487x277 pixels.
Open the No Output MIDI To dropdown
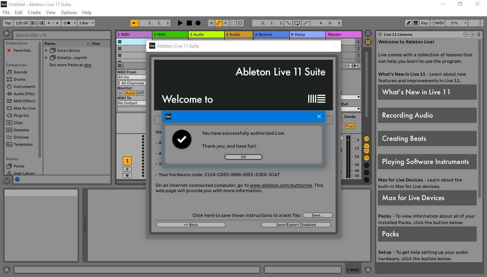(132, 103)
